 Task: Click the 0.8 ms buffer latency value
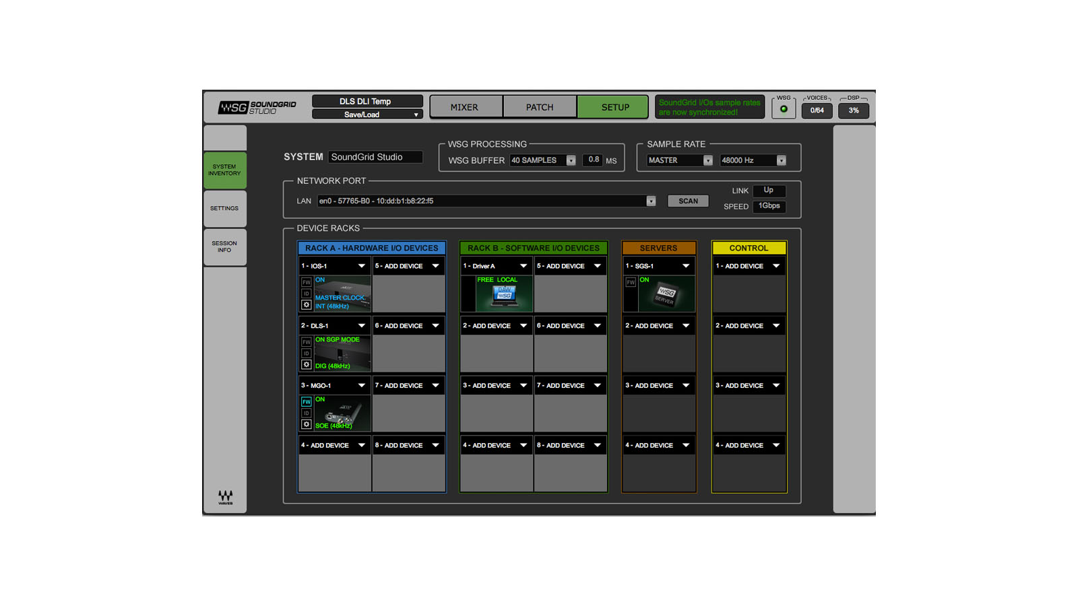[593, 160]
